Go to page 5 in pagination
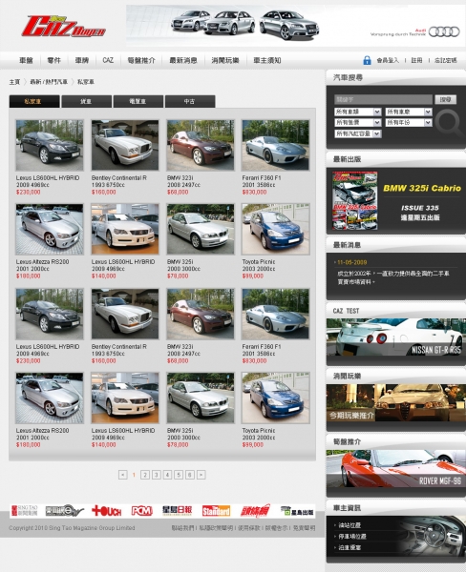The height and width of the screenshot is (572, 466). [179, 475]
